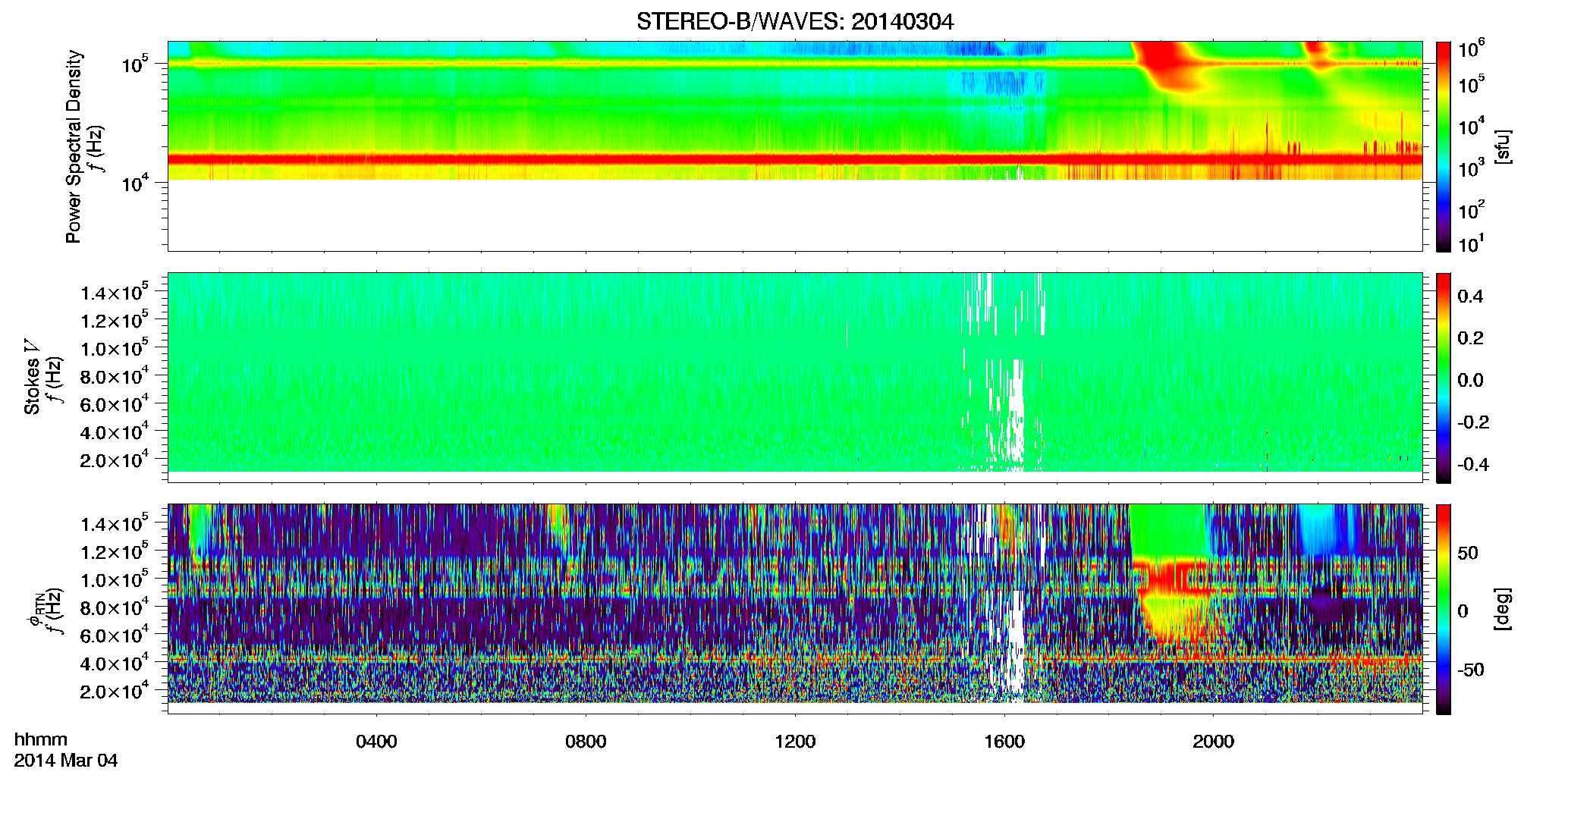Viewport: 1590px width, 819px height.
Task: Click the Power Spectral Density axis label
Action: click(x=74, y=146)
